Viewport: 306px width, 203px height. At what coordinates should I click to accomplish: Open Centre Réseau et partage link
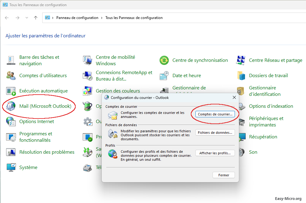click(276, 60)
